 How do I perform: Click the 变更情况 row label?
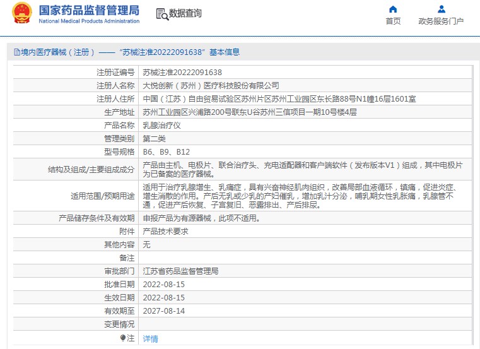click(119, 324)
